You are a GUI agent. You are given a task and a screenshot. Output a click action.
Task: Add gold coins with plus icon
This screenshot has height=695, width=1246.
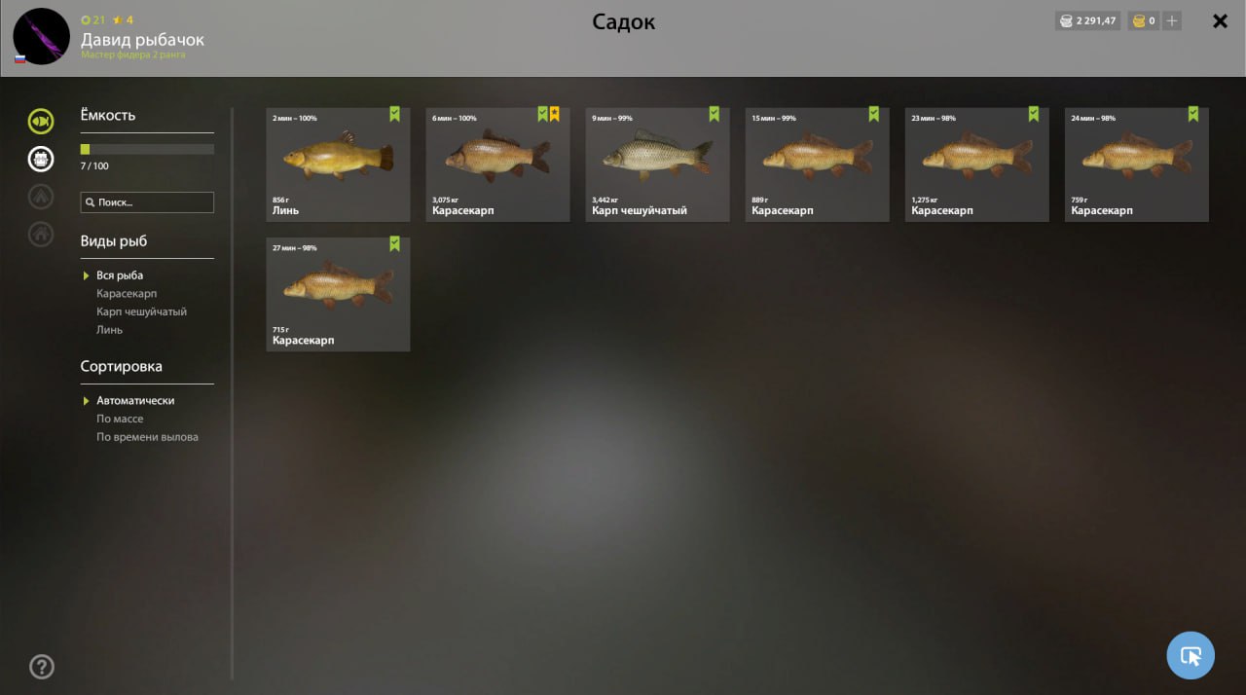coord(1171,20)
